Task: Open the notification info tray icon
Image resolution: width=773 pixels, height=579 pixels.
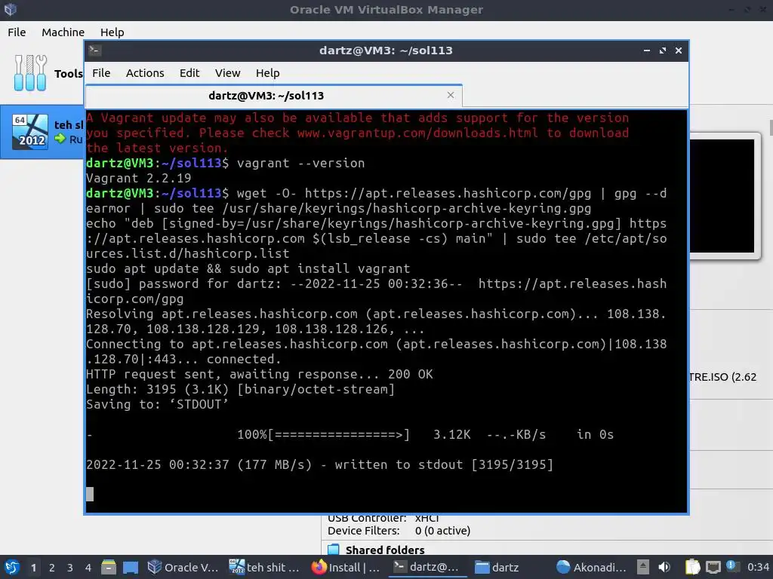Action: [731, 566]
